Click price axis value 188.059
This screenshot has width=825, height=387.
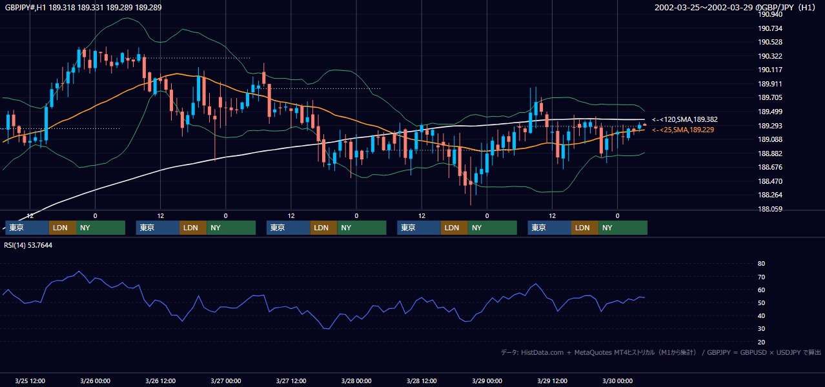(x=770, y=209)
